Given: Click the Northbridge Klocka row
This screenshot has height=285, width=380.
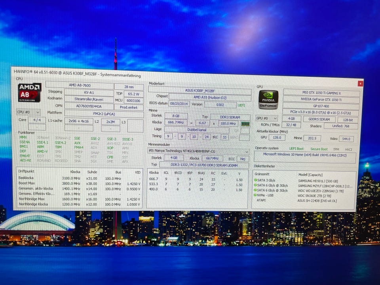Looking at the screenshot, I should tap(79, 204).
